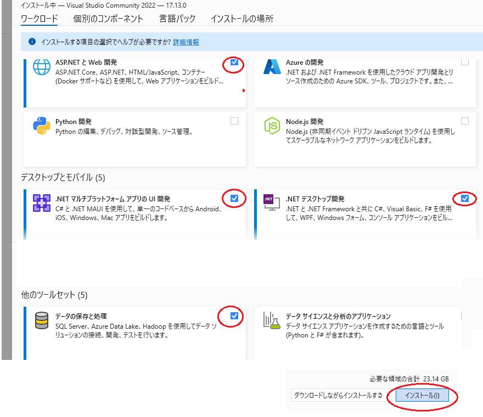The height and width of the screenshot is (417, 483).
Task: Click the Python development logo icon
Action: [42, 126]
